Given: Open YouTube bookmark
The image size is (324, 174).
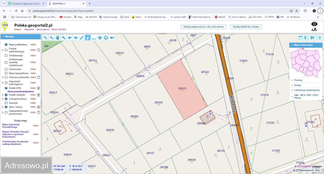Looking at the screenshot, I should 65,17.
